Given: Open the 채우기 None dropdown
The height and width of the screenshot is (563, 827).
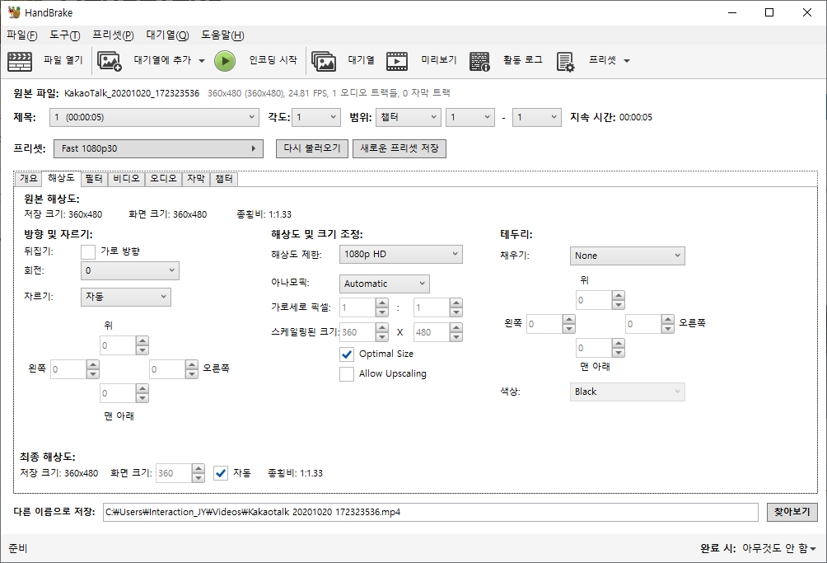Looking at the screenshot, I should pyautogui.click(x=627, y=256).
